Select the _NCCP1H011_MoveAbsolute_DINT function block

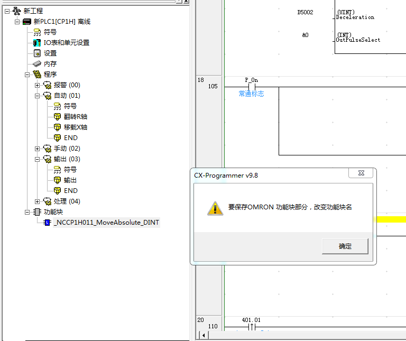pos(106,223)
